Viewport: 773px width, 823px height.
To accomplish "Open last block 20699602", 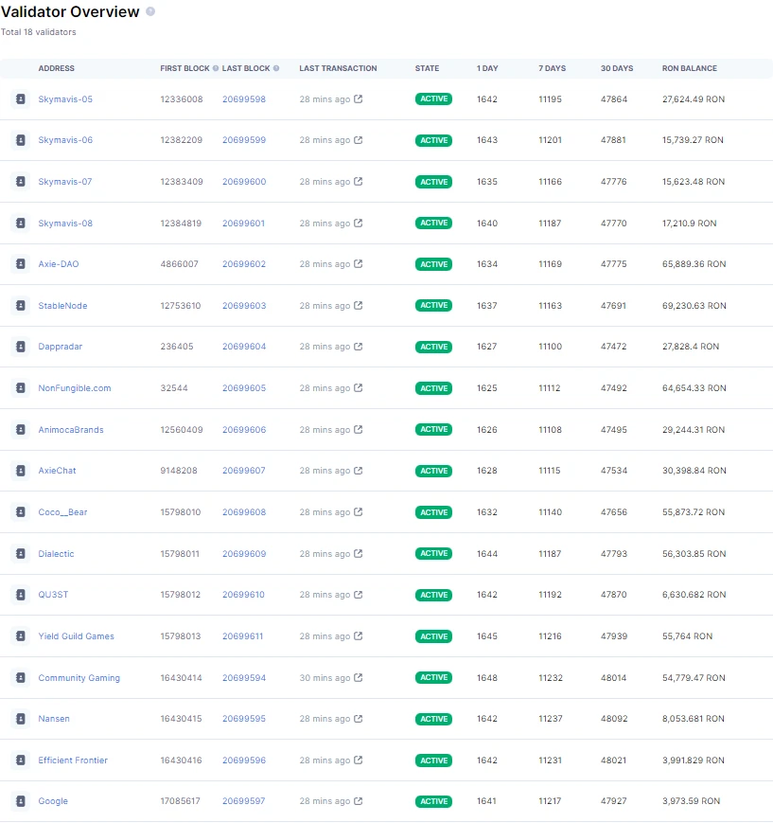I will [244, 264].
